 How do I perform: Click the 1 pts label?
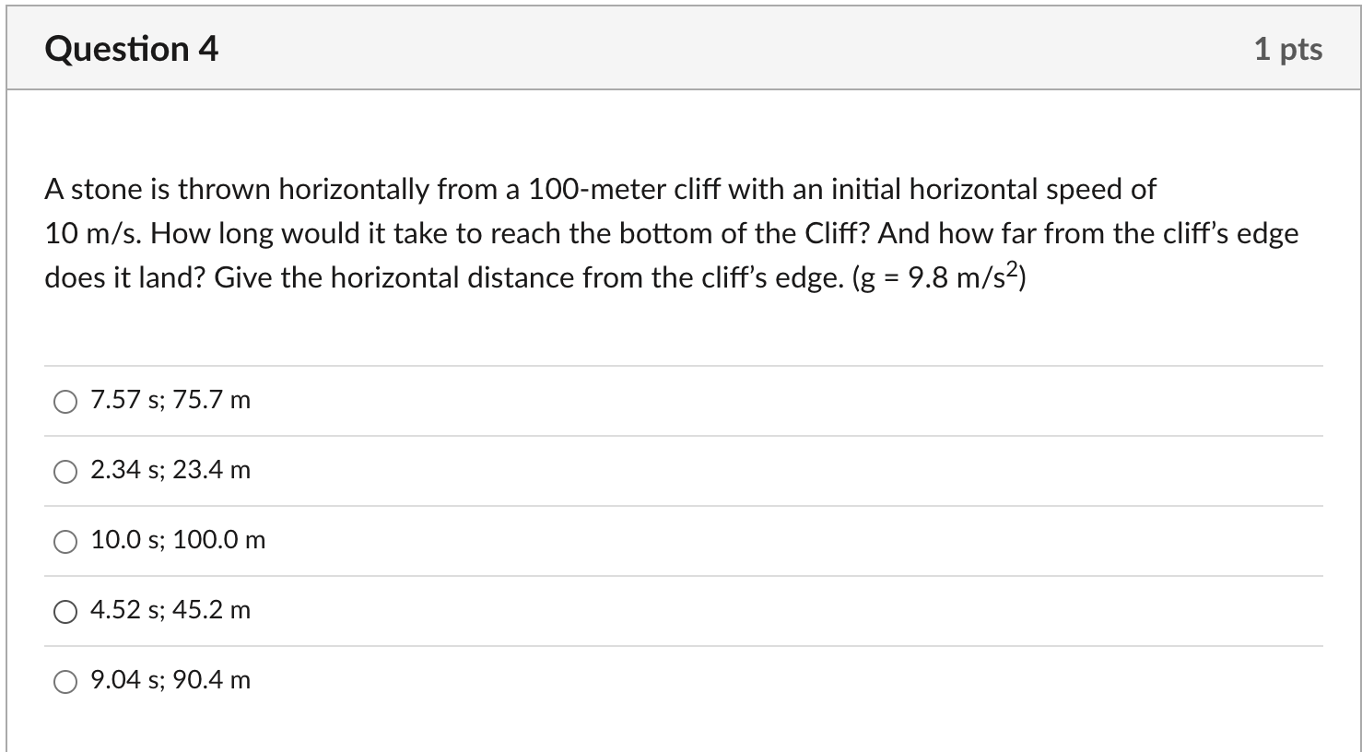pos(1289,49)
